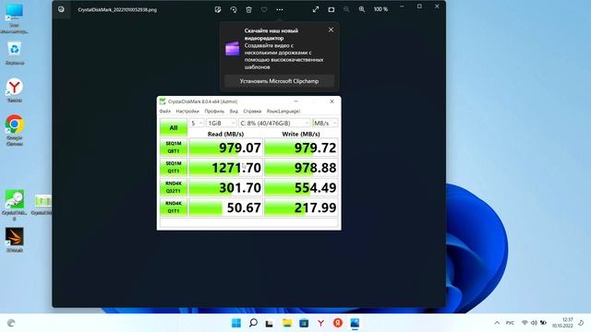Select the Google Chrome desktop shortcut
The width and height of the screenshot is (591, 332).
click(15, 130)
